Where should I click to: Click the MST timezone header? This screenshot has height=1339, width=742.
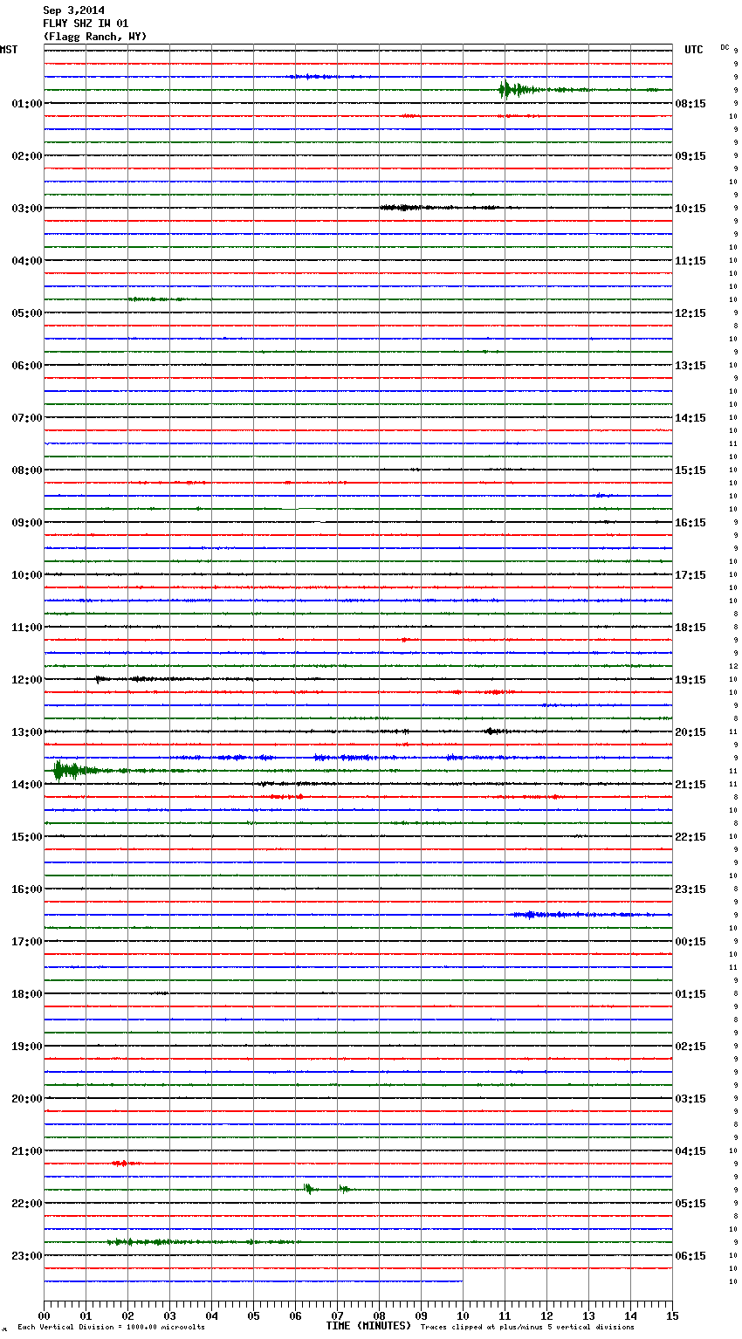(x=9, y=50)
